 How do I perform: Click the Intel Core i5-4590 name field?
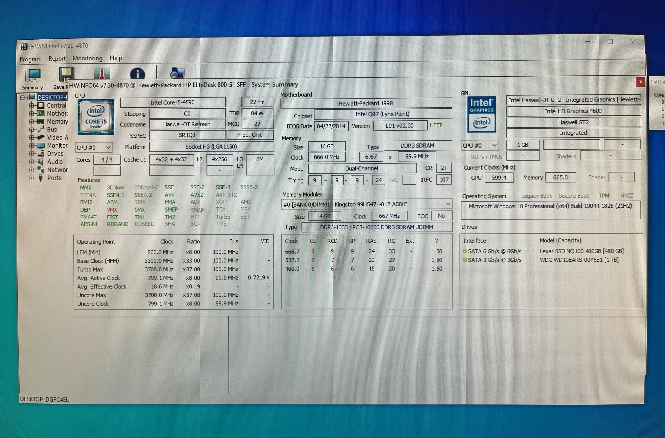pos(173,102)
